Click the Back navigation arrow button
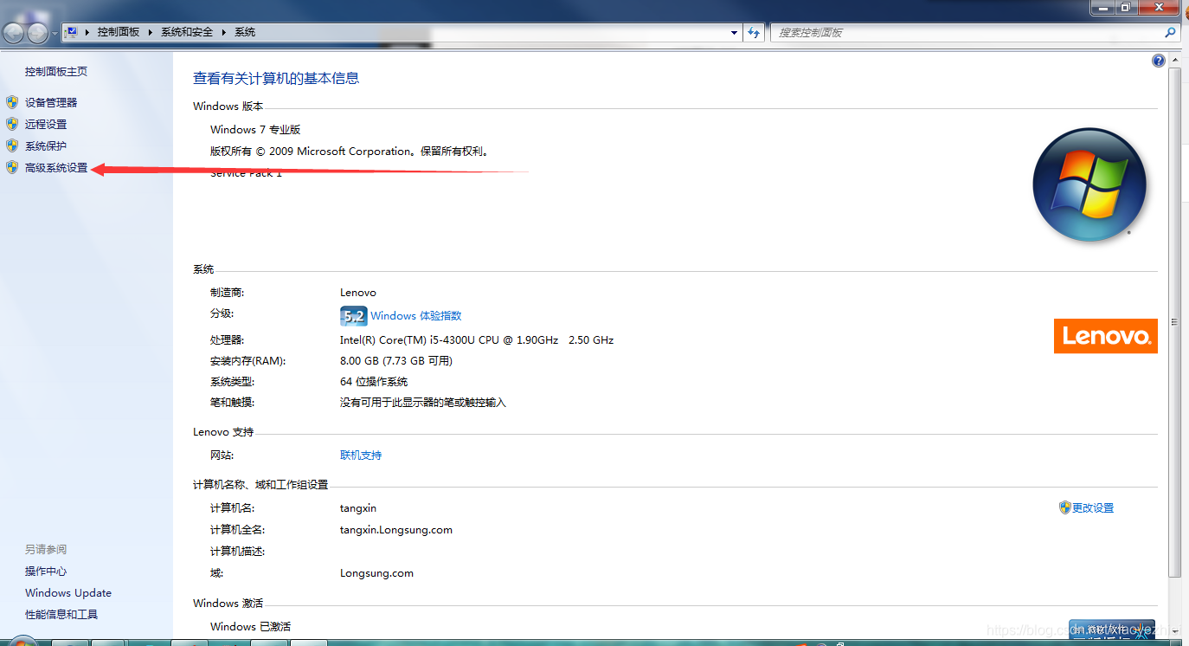The width and height of the screenshot is (1189, 646). (x=14, y=33)
